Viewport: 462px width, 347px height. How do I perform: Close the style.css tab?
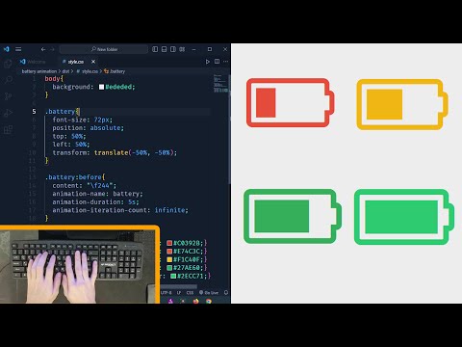[93, 62]
